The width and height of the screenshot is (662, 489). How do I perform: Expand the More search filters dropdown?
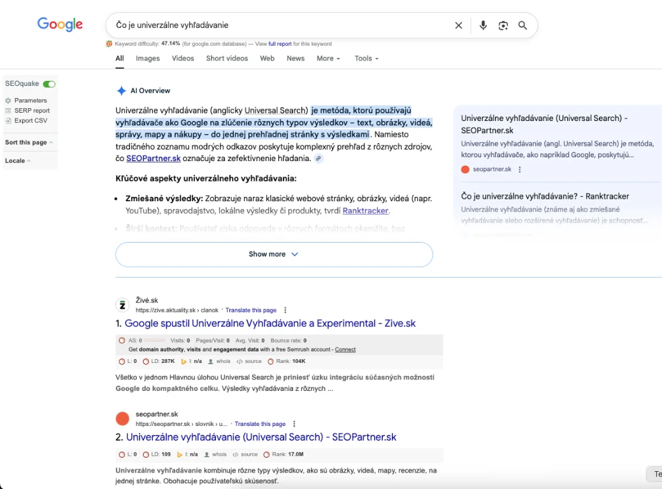(328, 59)
